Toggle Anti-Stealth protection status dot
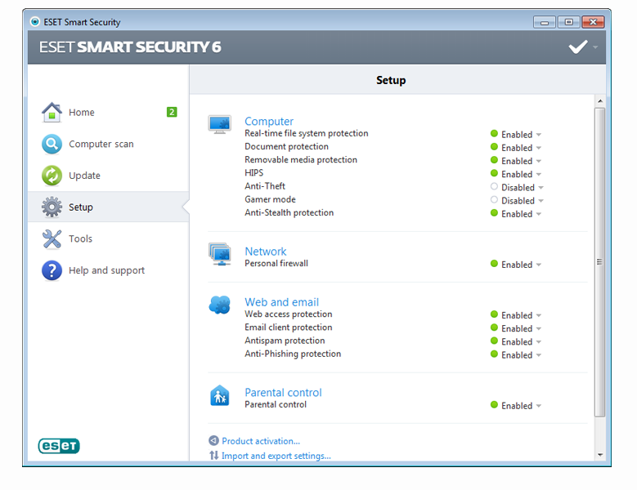The width and height of the screenshot is (637, 490). [494, 213]
